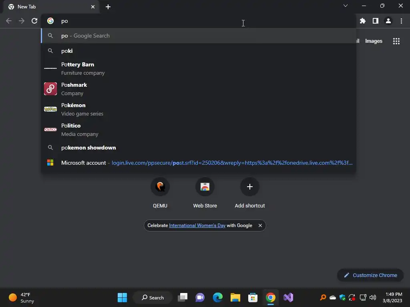The image size is (410, 307).
Task: Select the 'po - Google Search' suggestion
Action: coord(199,36)
